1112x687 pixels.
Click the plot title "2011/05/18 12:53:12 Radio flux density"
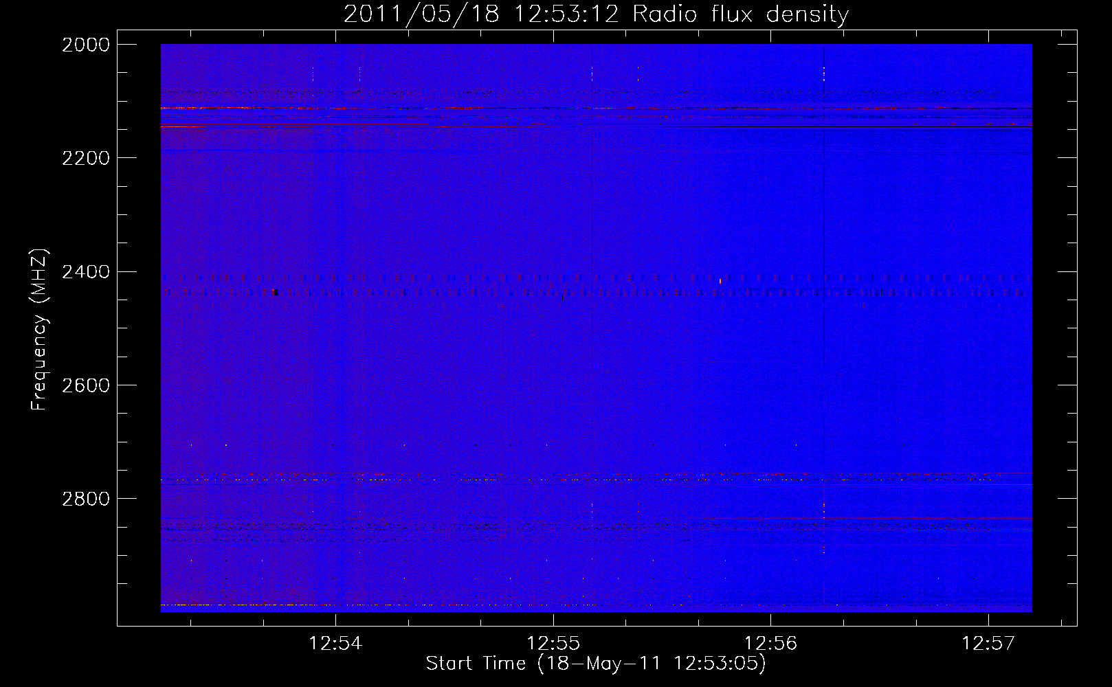pyautogui.click(x=596, y=14)
